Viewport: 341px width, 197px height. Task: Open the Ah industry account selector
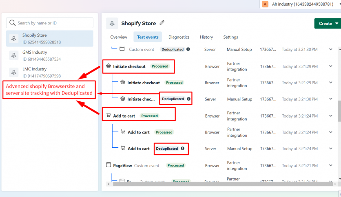coord(301,4)
